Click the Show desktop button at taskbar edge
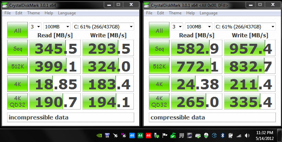The width and height of the screenshot is (282, 142). point(280,135)
